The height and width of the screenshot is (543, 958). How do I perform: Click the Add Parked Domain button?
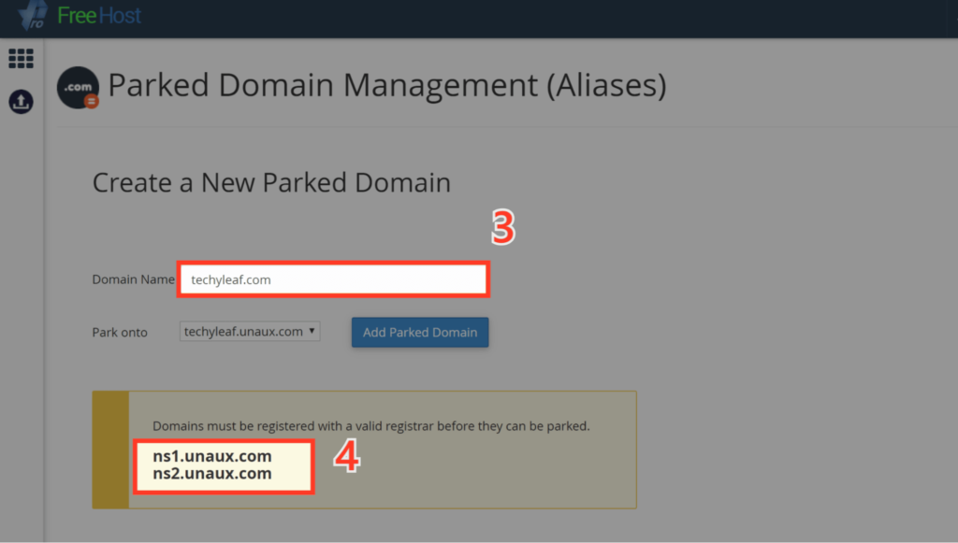click(x=420, y=332)
